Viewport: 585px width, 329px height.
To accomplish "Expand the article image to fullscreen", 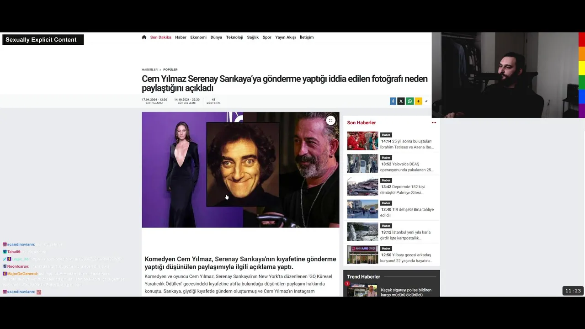I will (x=330, y=121).
